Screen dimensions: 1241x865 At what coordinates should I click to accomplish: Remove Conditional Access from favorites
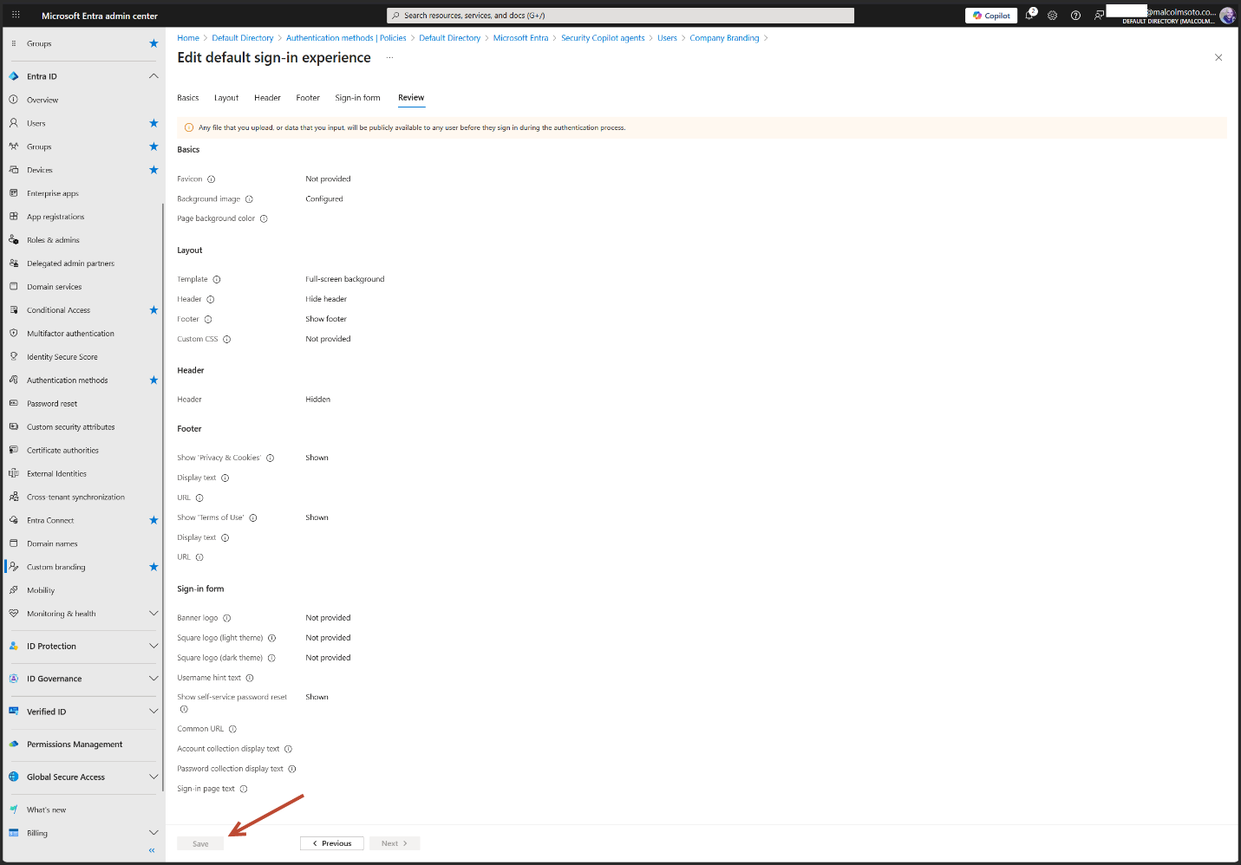153,309
